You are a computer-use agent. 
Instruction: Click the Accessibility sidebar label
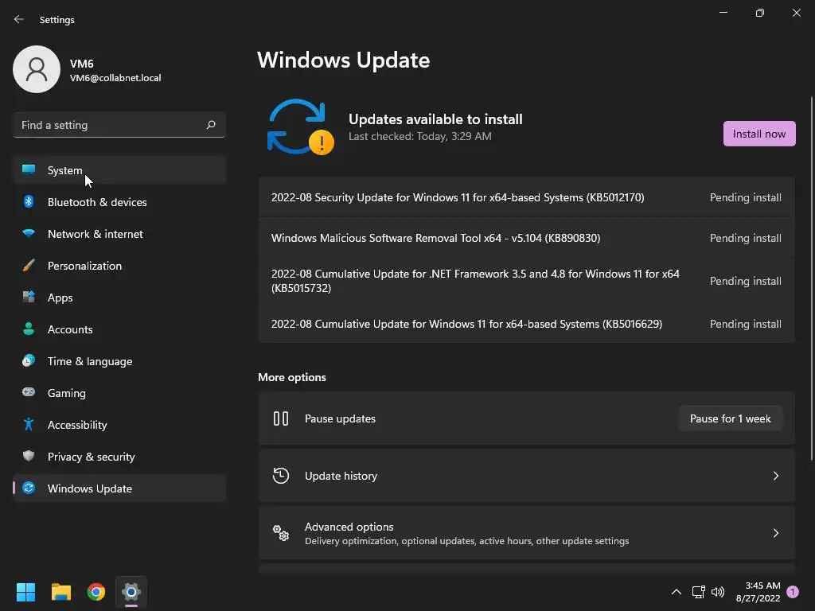point(77,425)
